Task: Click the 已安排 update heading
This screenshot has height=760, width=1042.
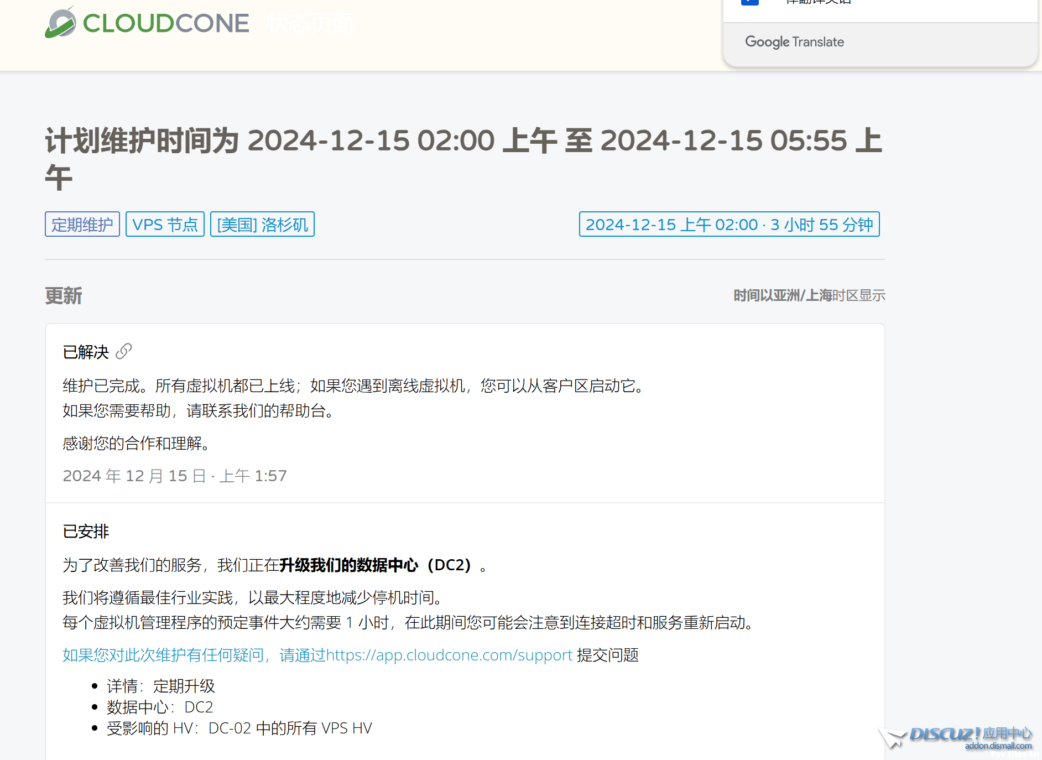Action: pyautogui.click(x=86, y=532)
